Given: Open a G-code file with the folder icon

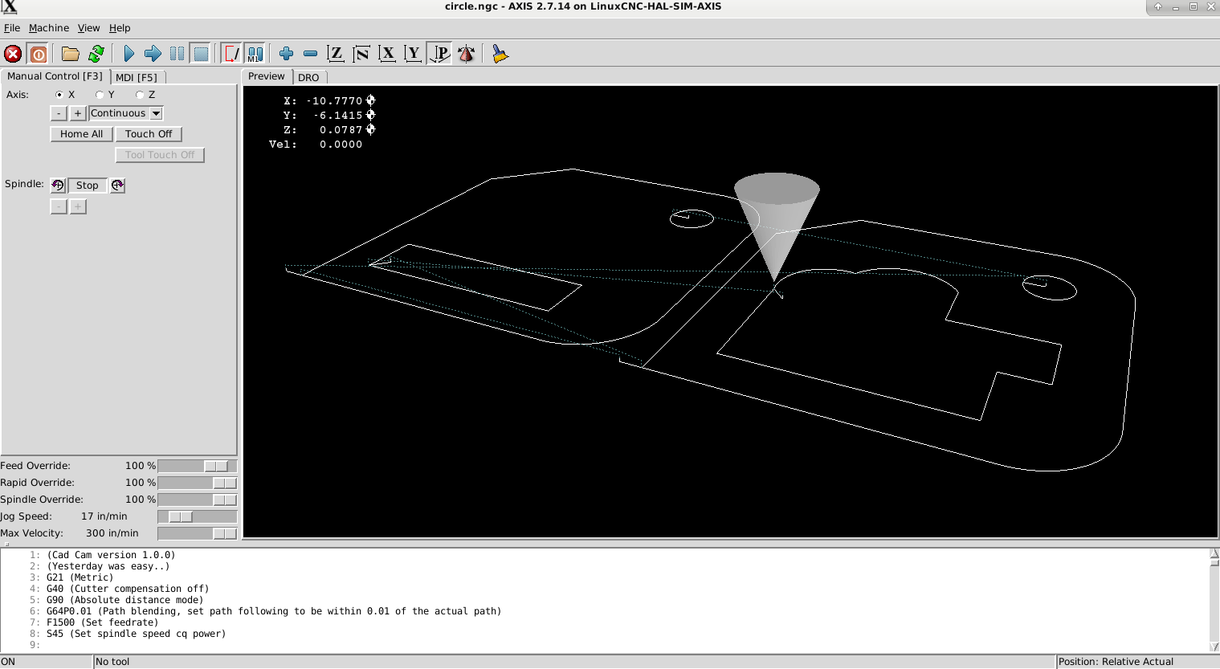Looking at the screenshot, I should pos(71,54).
